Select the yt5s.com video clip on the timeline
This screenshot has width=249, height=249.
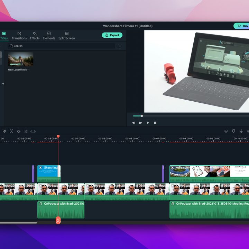tap(209, 174)
